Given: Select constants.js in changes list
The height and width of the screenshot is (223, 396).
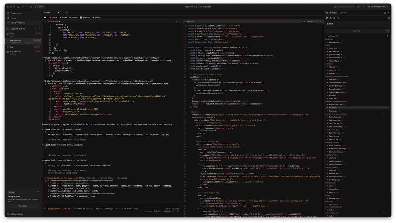Looking at the screenshot, I should tap(358, 189).
